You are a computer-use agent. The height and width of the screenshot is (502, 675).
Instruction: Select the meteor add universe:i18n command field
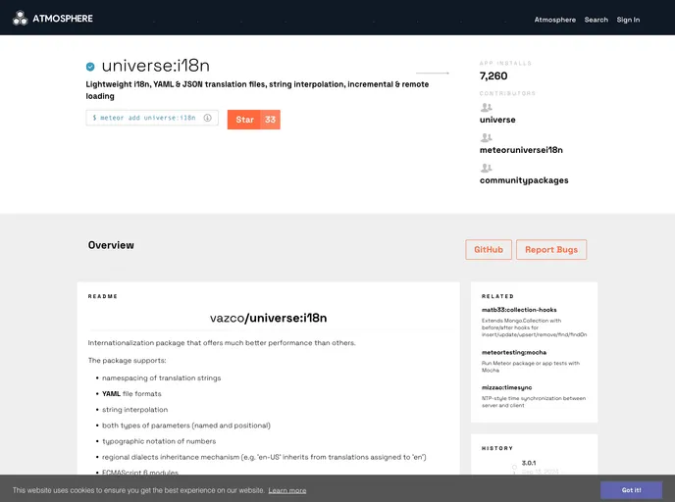click(144, 118)
